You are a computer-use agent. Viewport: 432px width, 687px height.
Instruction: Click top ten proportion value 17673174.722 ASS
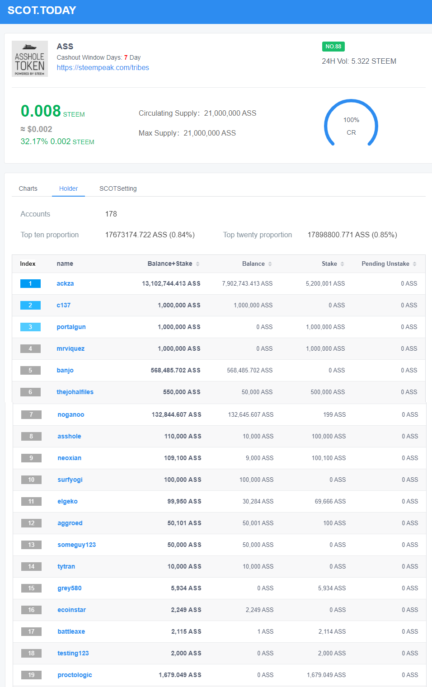click(x=150, y=235)
